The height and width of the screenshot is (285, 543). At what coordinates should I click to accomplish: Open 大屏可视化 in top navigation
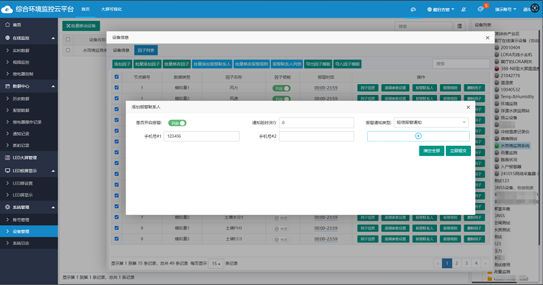[x=113, y=9]
